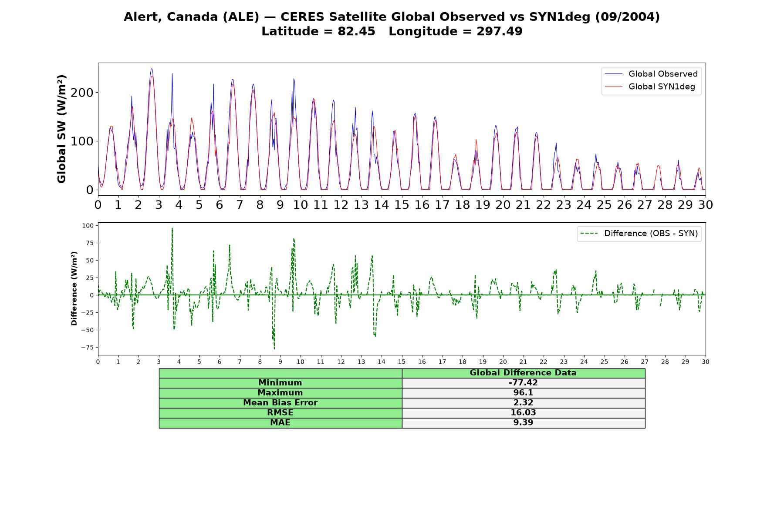Click the Global Difference Data header cell
The image size is (784, 522).
[x=524, y=373]
